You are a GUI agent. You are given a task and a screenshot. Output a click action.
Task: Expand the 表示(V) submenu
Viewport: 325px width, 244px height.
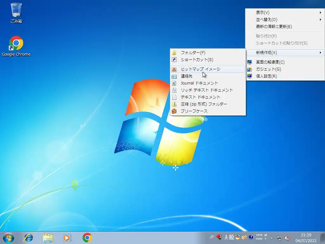(285, 13)
